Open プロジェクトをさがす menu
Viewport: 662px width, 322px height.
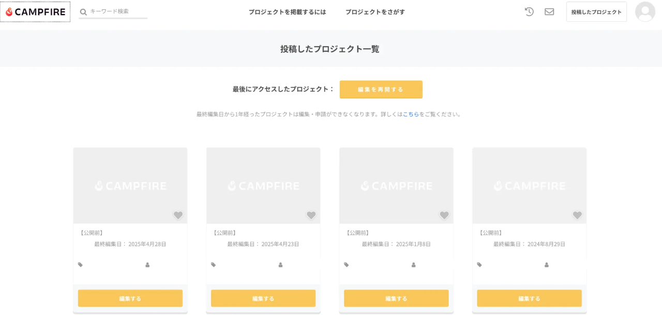[375, 12]
